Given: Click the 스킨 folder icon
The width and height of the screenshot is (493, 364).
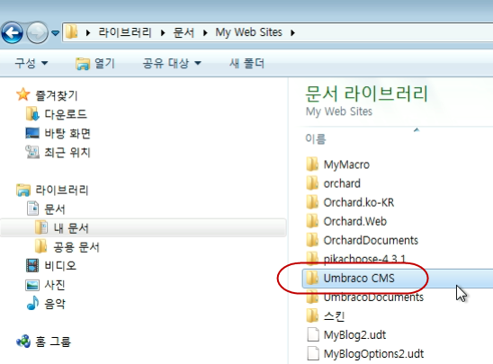Looking at the screenshot, I should coord(312,315).
